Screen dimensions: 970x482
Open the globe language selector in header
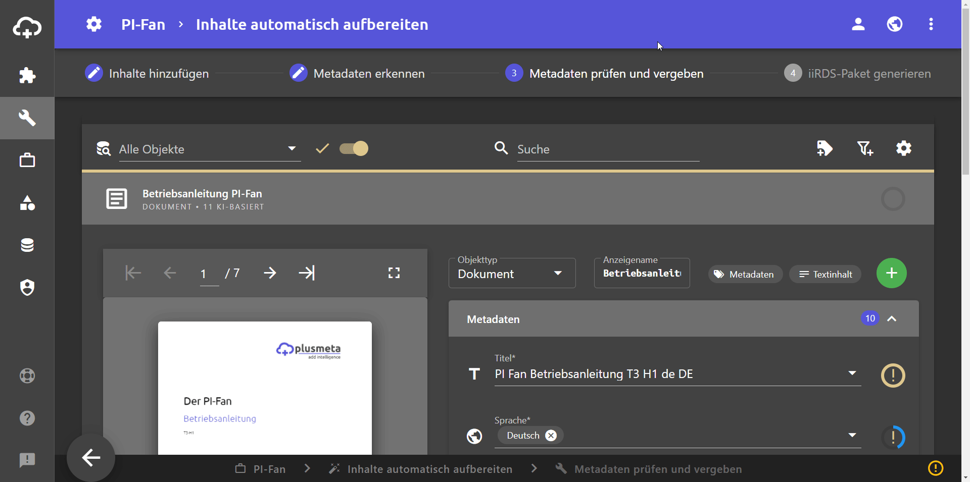(x=895, y=24)
